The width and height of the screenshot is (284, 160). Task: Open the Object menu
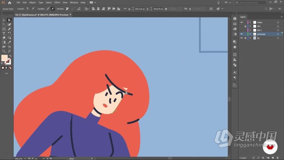pyautogui.click(x=33, y=3)
